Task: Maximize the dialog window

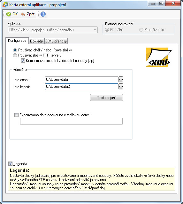Action: pyautogui.click(x=161, y=4)
